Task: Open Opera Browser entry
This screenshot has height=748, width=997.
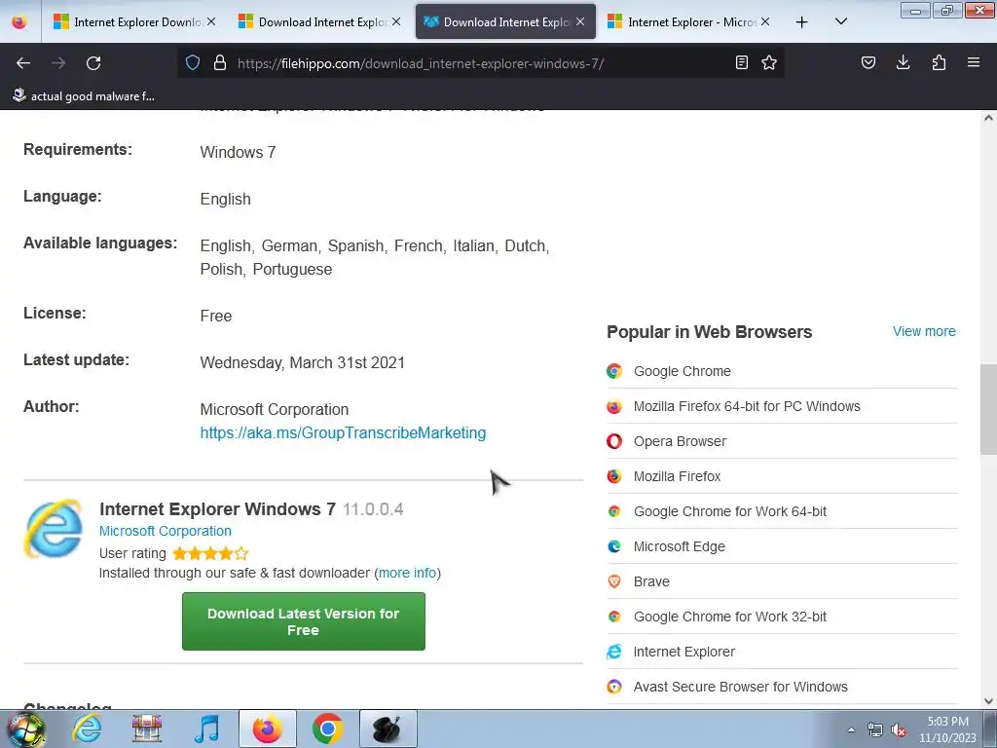Action: [x=680, y=441]
